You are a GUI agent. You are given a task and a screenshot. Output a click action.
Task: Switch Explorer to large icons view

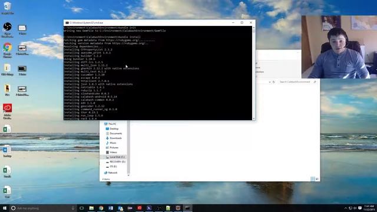(317, 179)
